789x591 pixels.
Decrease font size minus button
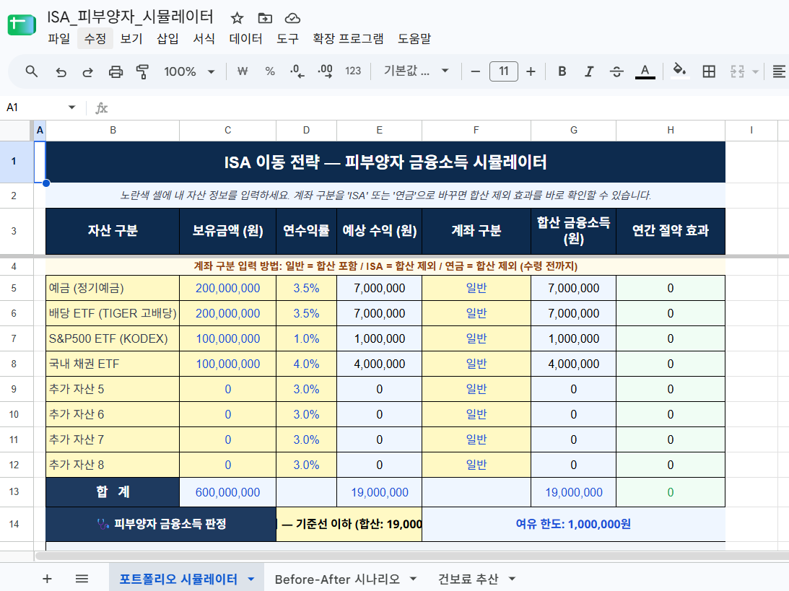coord(476,71)
